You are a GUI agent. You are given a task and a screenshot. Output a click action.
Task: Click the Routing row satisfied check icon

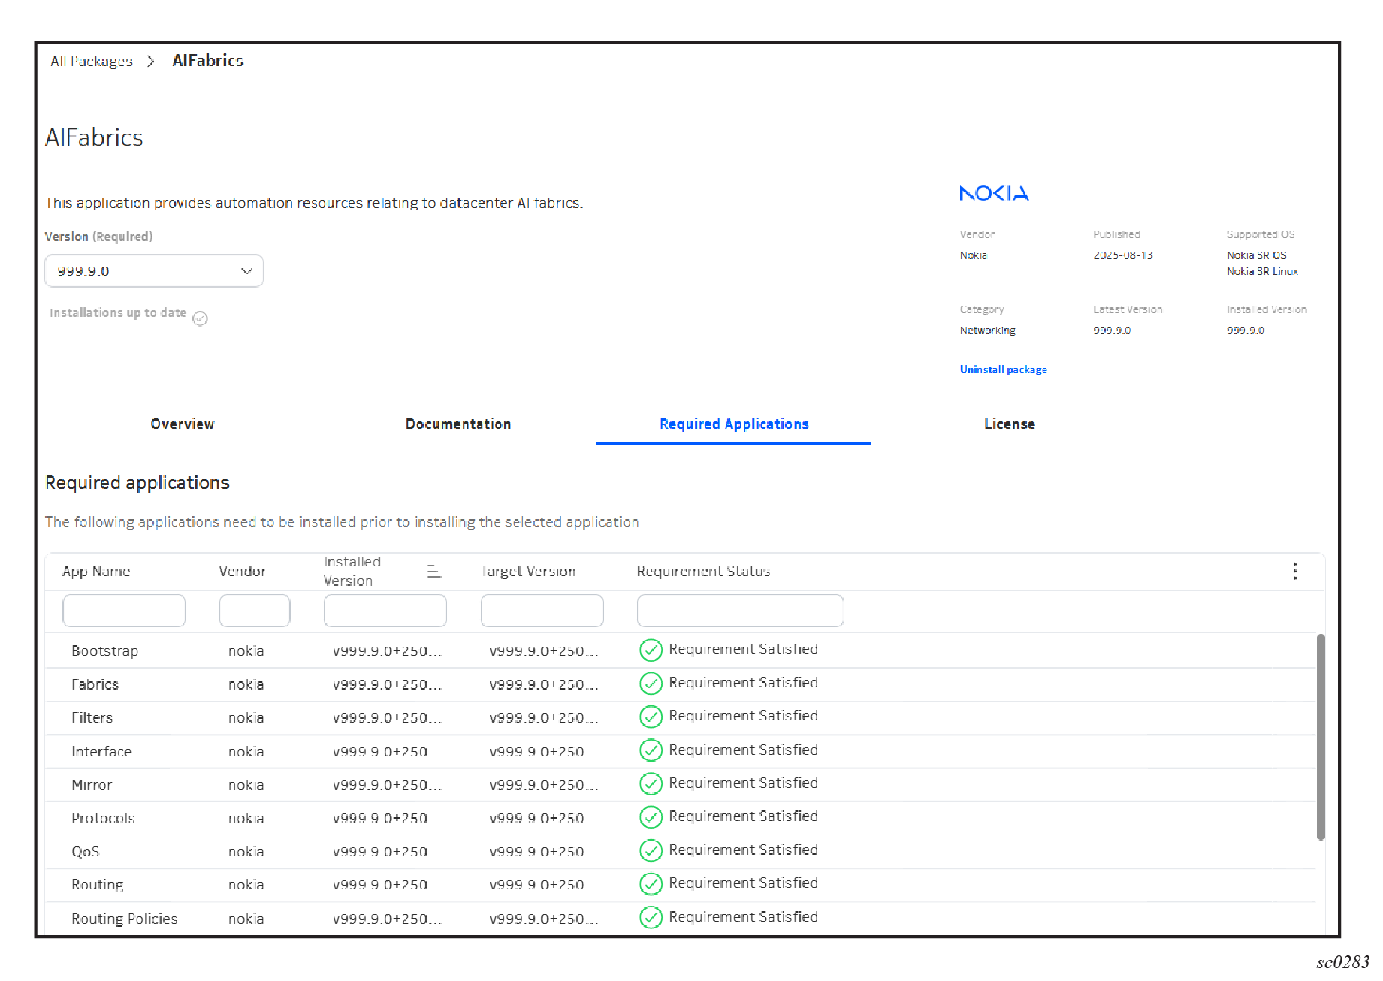pyautogui.click(x=651, y=884)
